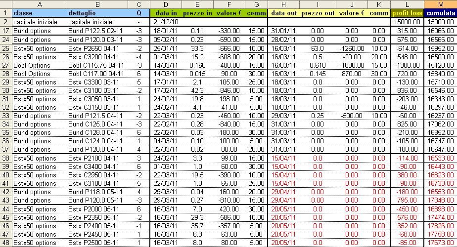Select the column M header
The image size is (457, 247).
coord(440,4)
